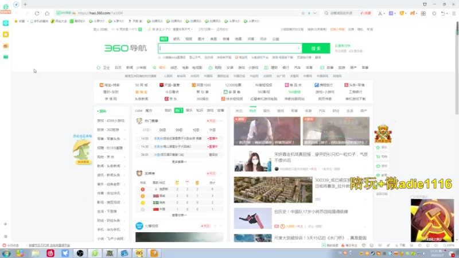Image resolution: width=459 pixels, height=258 pixels.
Task: Add a sidebar app with the plus icon
Action: pyautogui.click(x=6, y=224)
